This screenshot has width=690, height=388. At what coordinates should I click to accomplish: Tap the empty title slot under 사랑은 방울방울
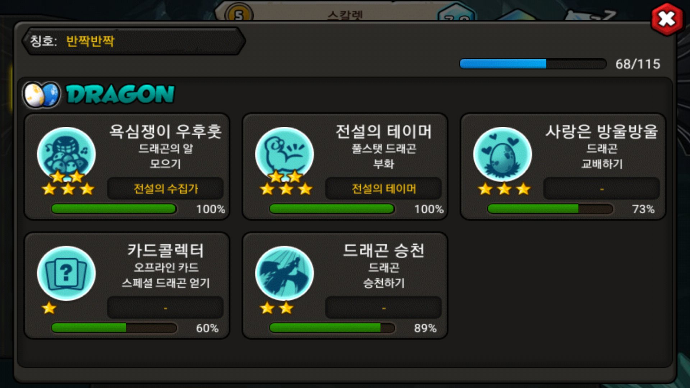click(x=602, y=189)
